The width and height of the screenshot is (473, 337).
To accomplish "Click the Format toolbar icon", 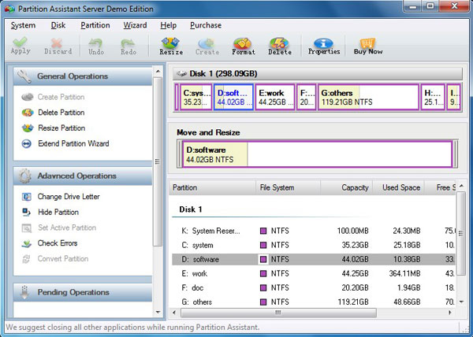I will click(244, 46).
